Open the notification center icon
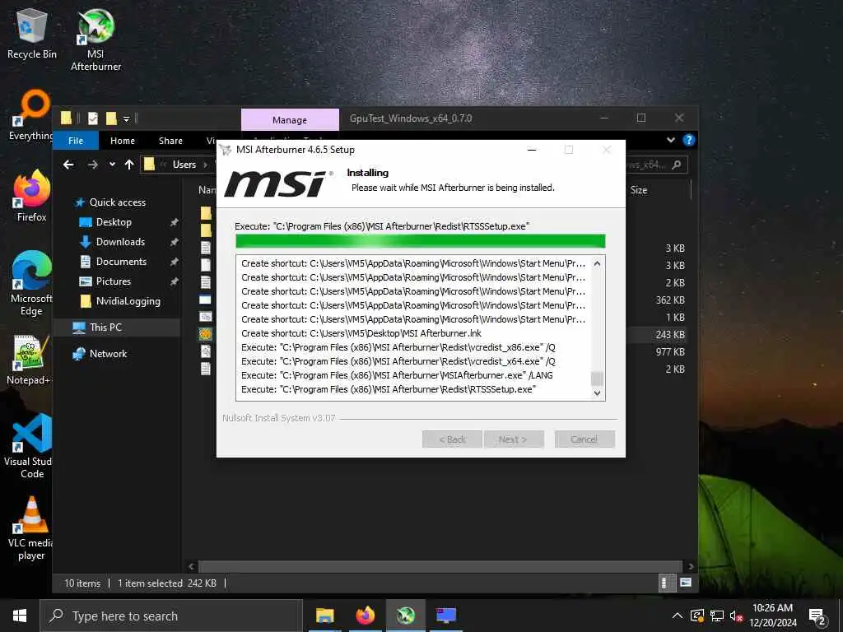The height and width of the screenshot is (632, 843). (x=817, y=616)
